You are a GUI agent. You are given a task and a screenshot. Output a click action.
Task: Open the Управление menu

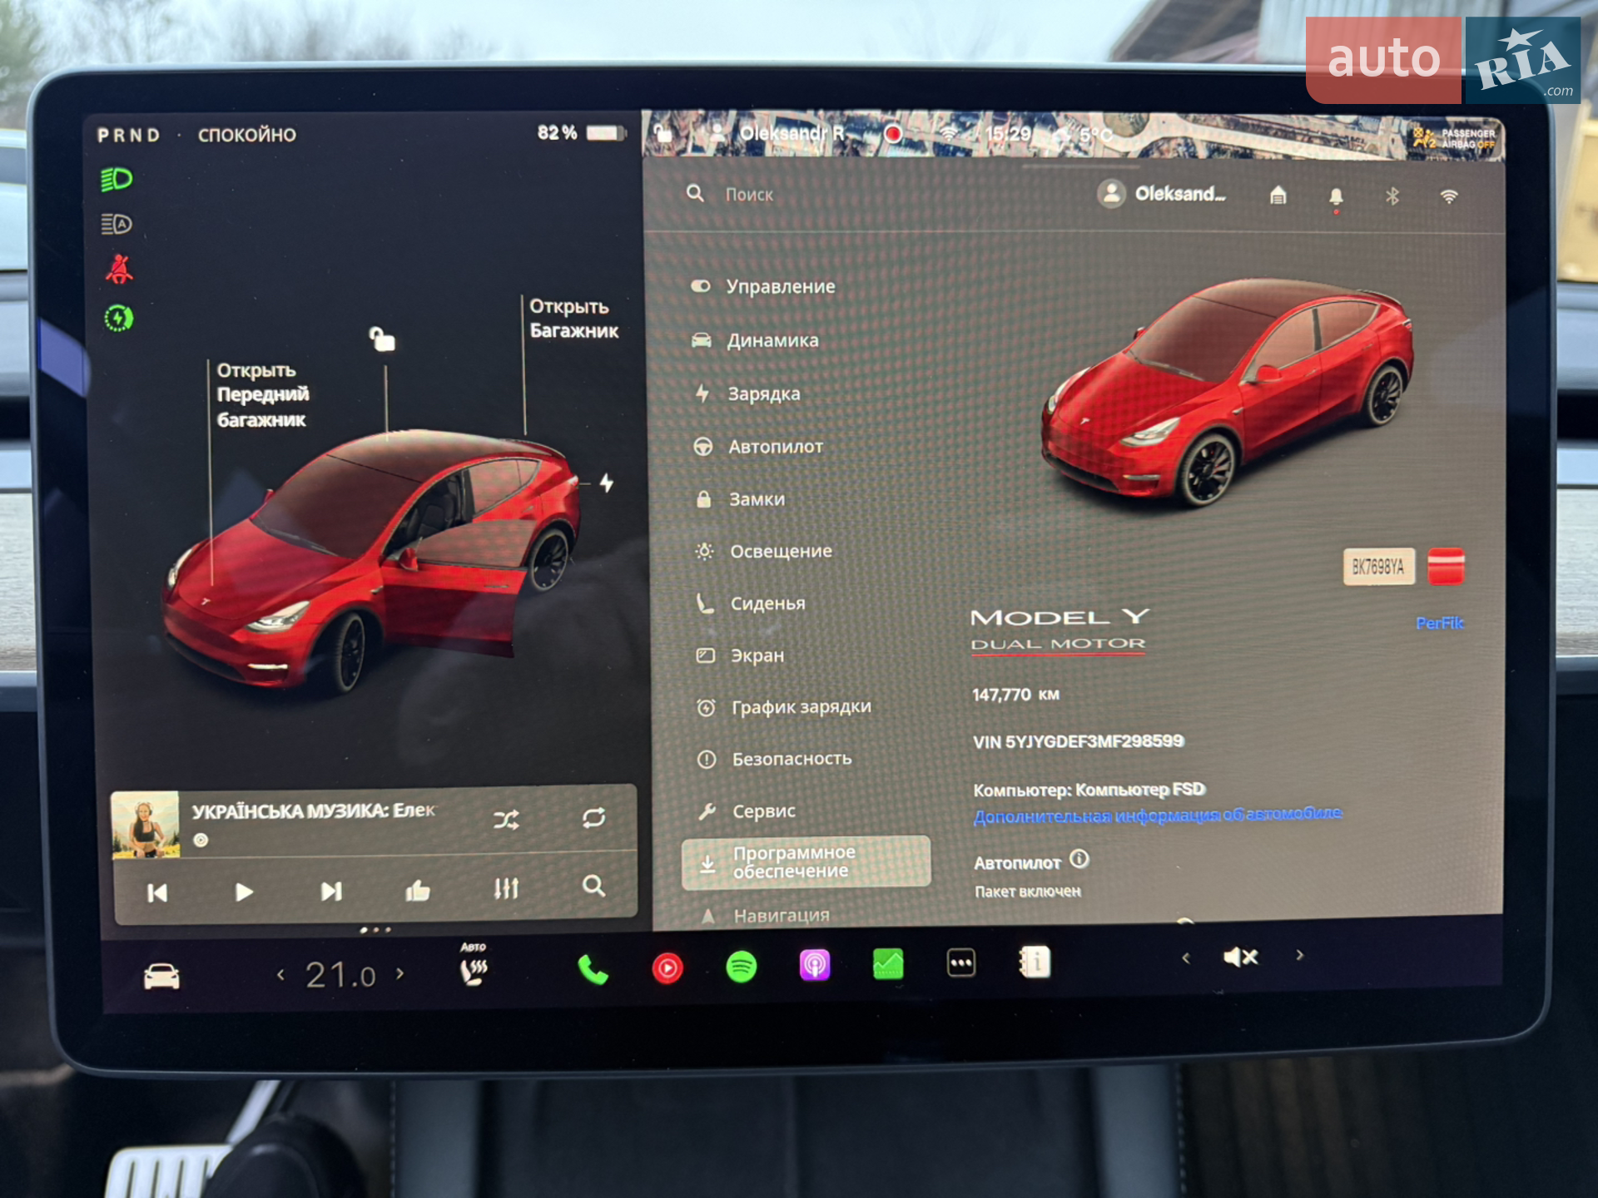pos(763,286)
